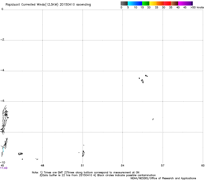Image resolution: width=205 pixels, height=180 pixels.
Task: Click the 'Data buffer is 22 hrs' note
Action: coord(98,175)
